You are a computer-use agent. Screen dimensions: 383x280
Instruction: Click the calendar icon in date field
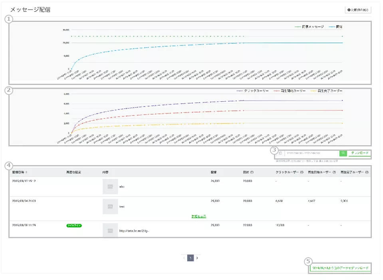tap(280, 153)
